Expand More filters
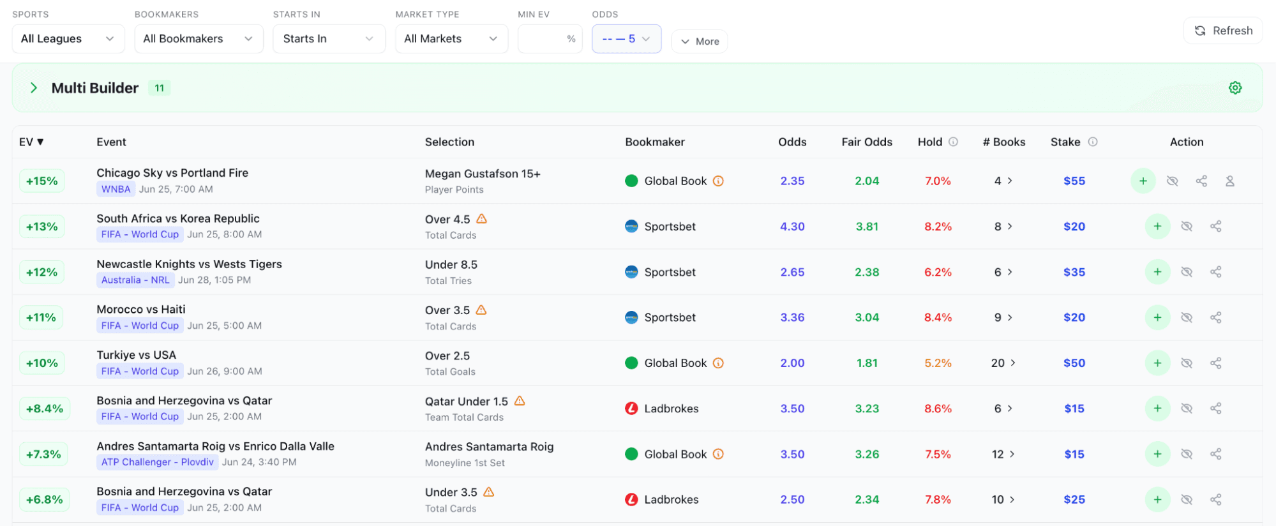Viewport: 1276px width, 526px height. [700, 41]
